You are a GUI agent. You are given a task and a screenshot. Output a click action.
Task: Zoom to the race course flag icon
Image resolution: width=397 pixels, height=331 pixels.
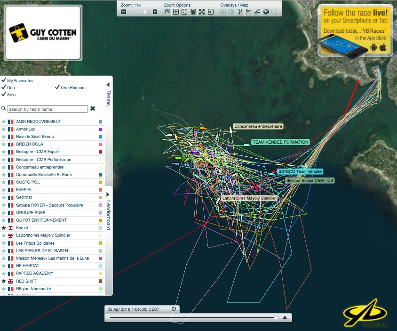167,12
